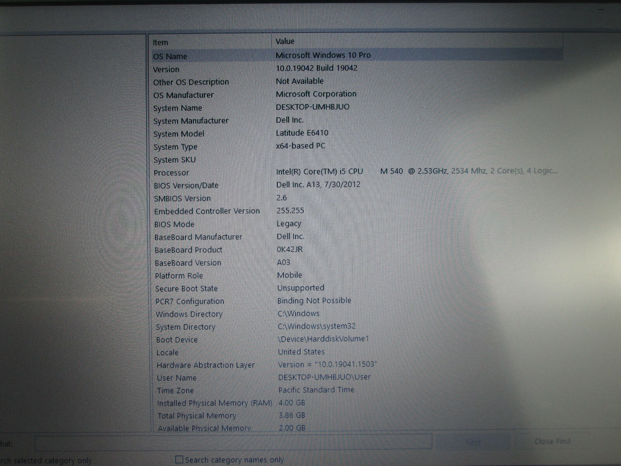This screenshot has width=621, height=466.
Task: Click value 'A03'
Action: (x=283, y=263)
